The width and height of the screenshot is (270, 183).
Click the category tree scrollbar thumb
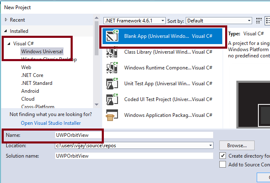[96, 38]
